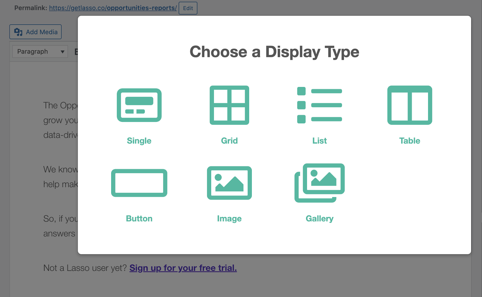
Task: Click the Grid label
Action: point(229,141)
